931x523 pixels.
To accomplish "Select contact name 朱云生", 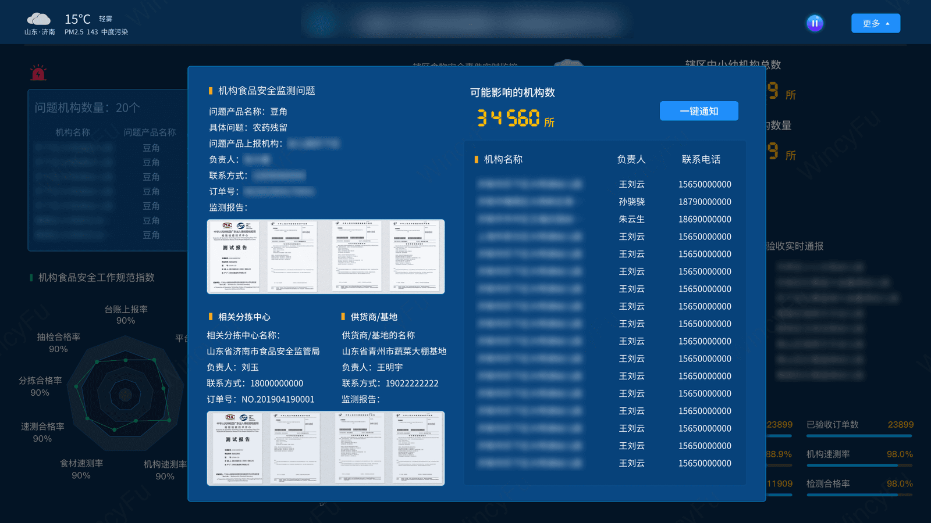I will [631, 219].
